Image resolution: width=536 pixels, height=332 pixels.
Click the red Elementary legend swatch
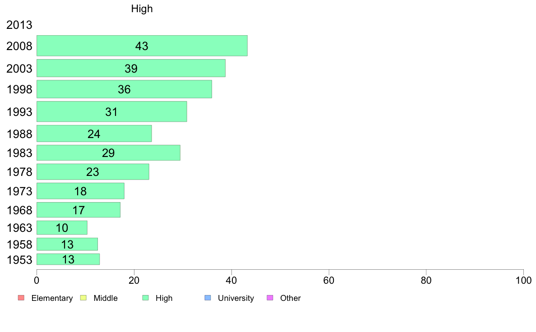(21, 298)
